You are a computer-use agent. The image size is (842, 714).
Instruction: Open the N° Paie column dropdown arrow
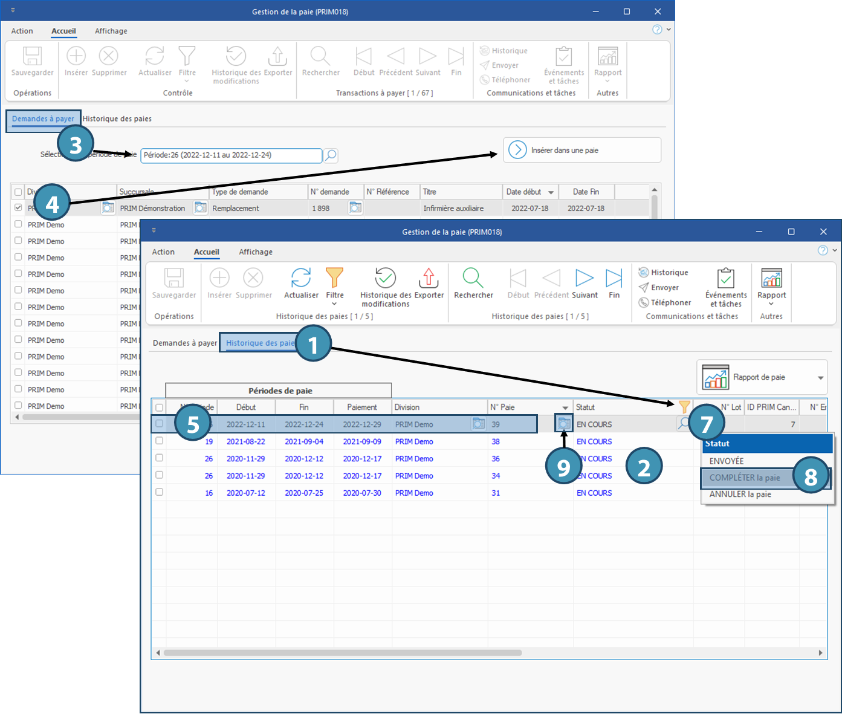(565, 408)
